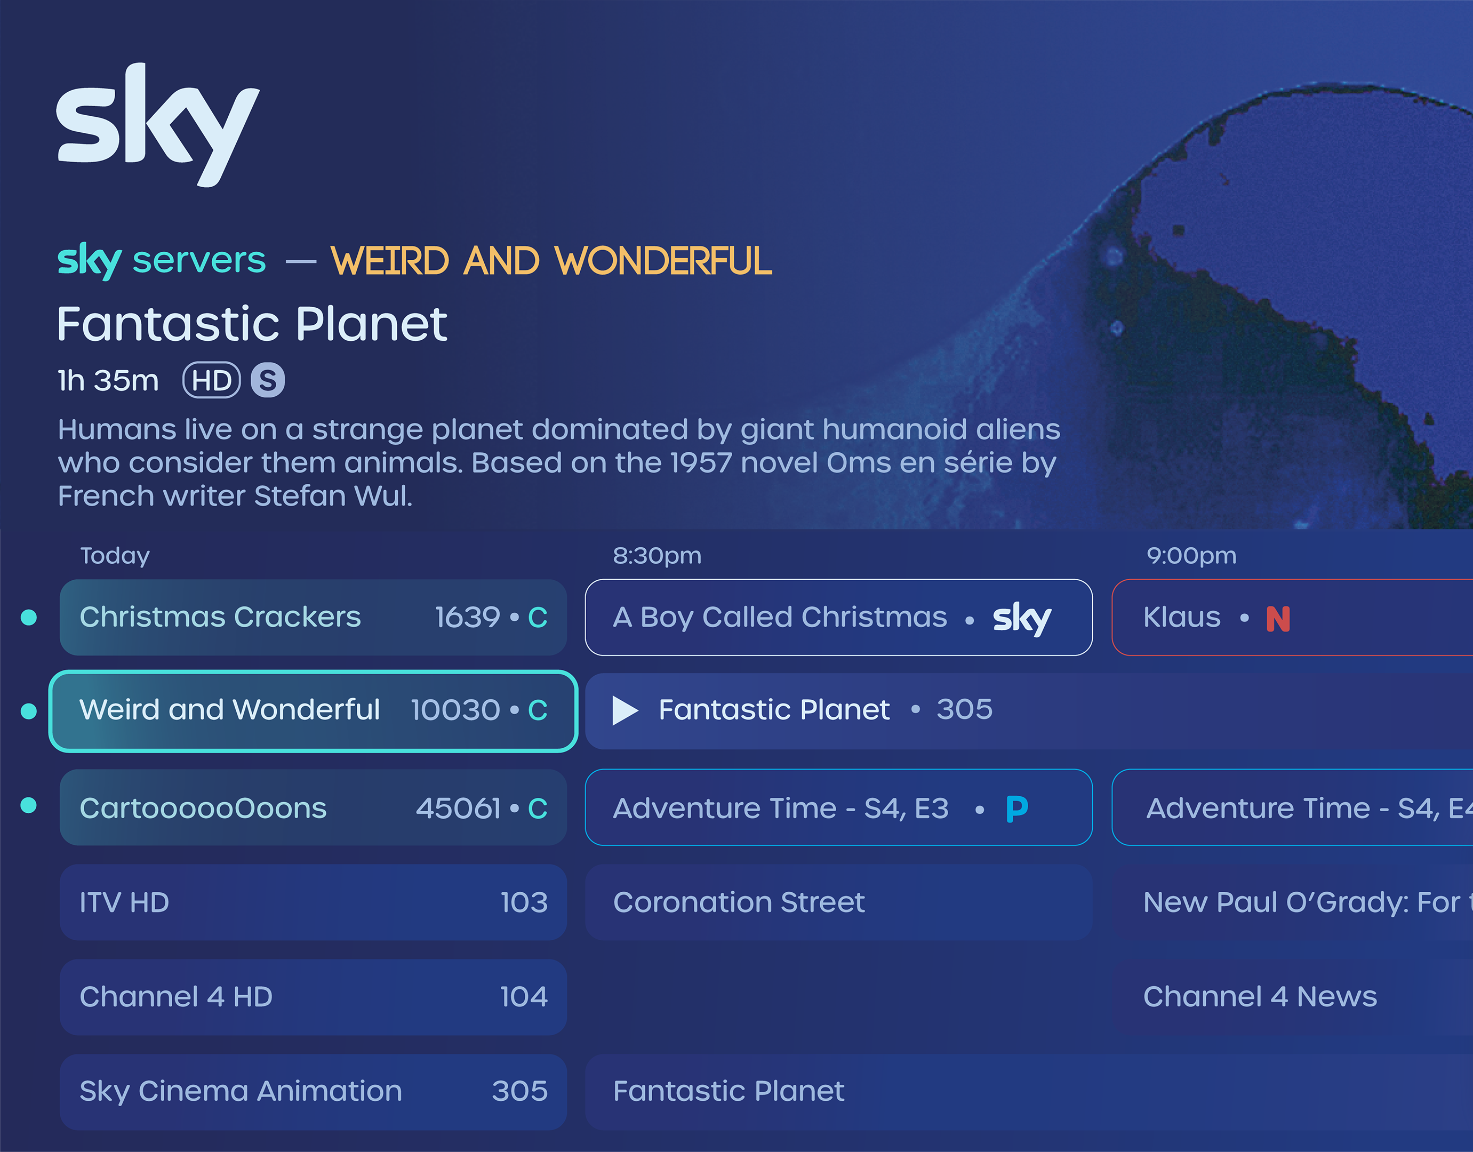Click the large Sky logo at the top
This screenshot has width=1473, height=1152.
pyautogui.click(x=157, y=125)
